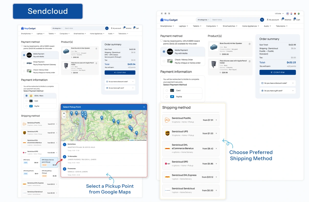This screenshot has height=202, width=309.
Task: Click CONFIRM on the right page order summary
Action: pyautogui.click(x=278, y=72)
